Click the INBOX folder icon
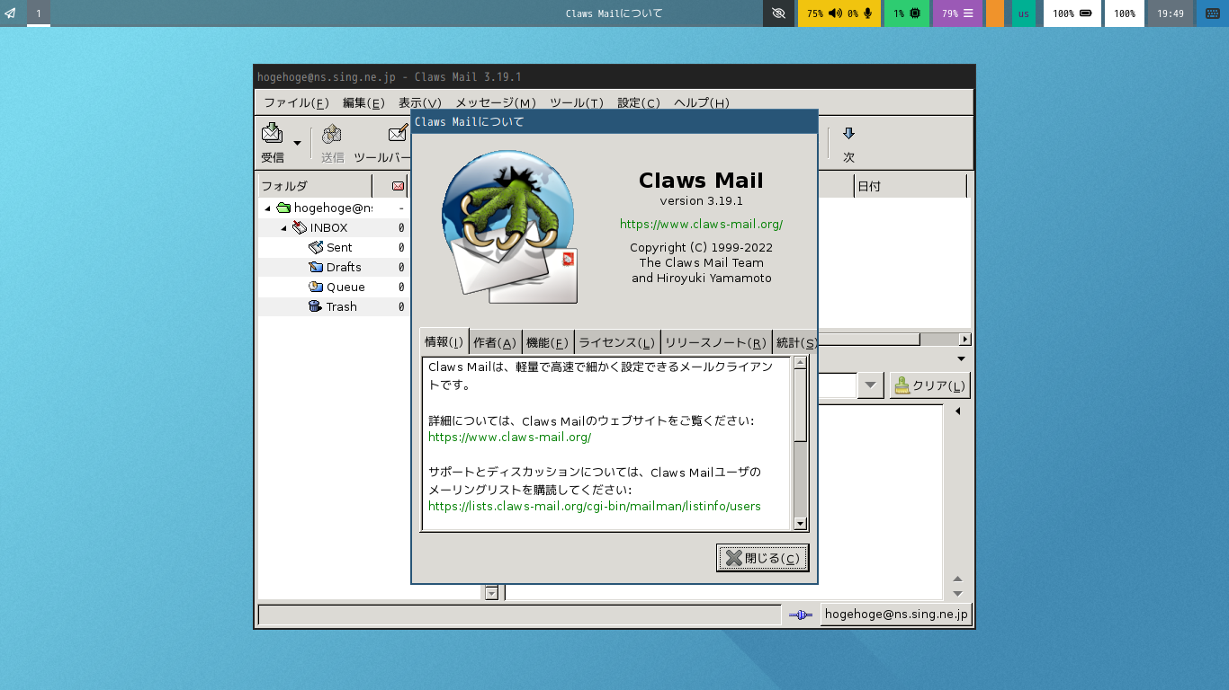Image resolution: width=1229 pixels, height=690 pixels. click(300, 227)
